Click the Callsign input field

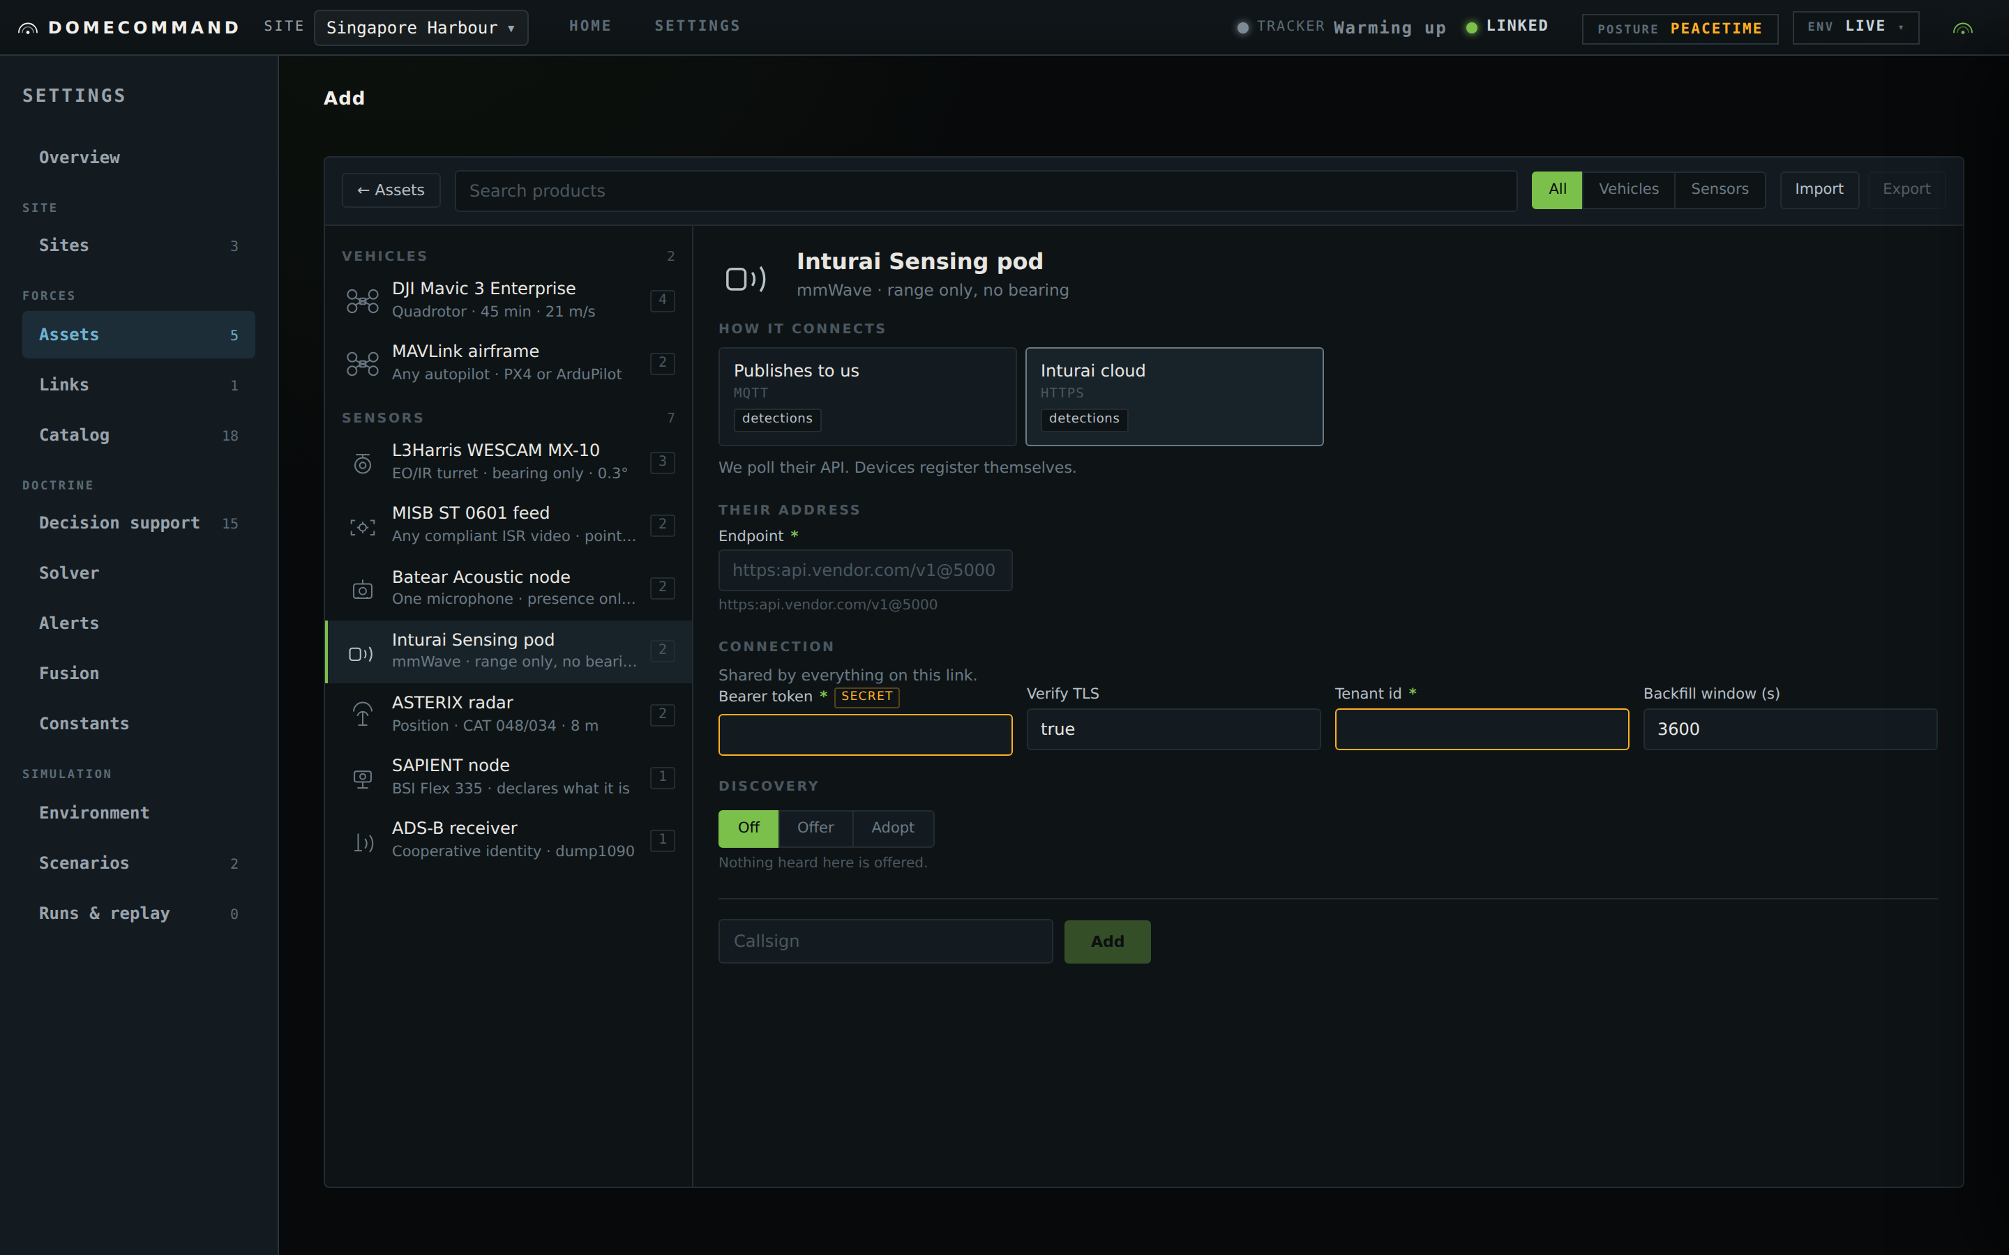tap(885, 941)
